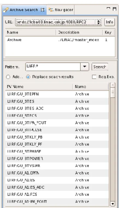Click the results list scrollbar thumb
Viewport: 119px width, 208px height.
(x=113, y=93)
